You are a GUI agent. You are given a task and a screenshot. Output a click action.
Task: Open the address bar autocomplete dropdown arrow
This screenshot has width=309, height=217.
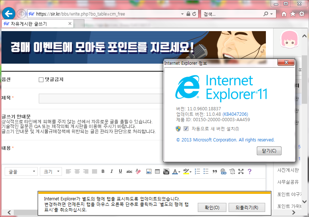point(182,14)
